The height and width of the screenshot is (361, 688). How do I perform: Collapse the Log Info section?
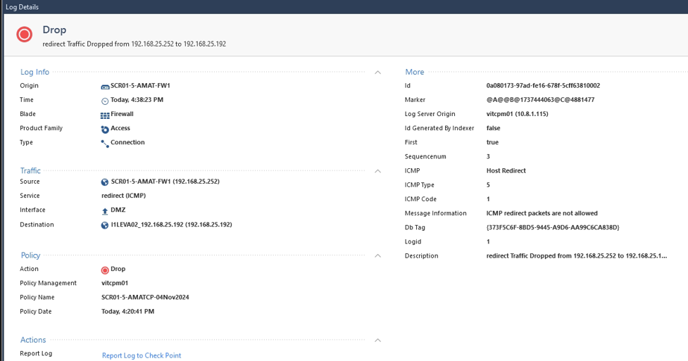377,72
